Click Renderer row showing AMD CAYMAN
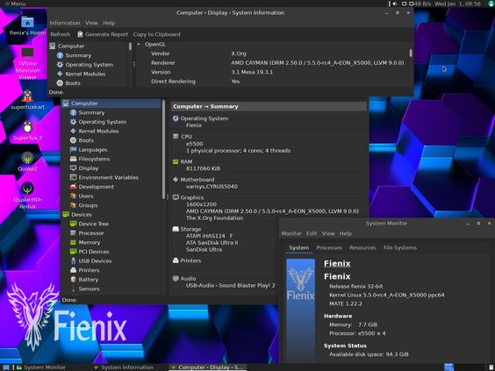Image resolution: width=495 pixels, height=371 pixels. [274, 63]
